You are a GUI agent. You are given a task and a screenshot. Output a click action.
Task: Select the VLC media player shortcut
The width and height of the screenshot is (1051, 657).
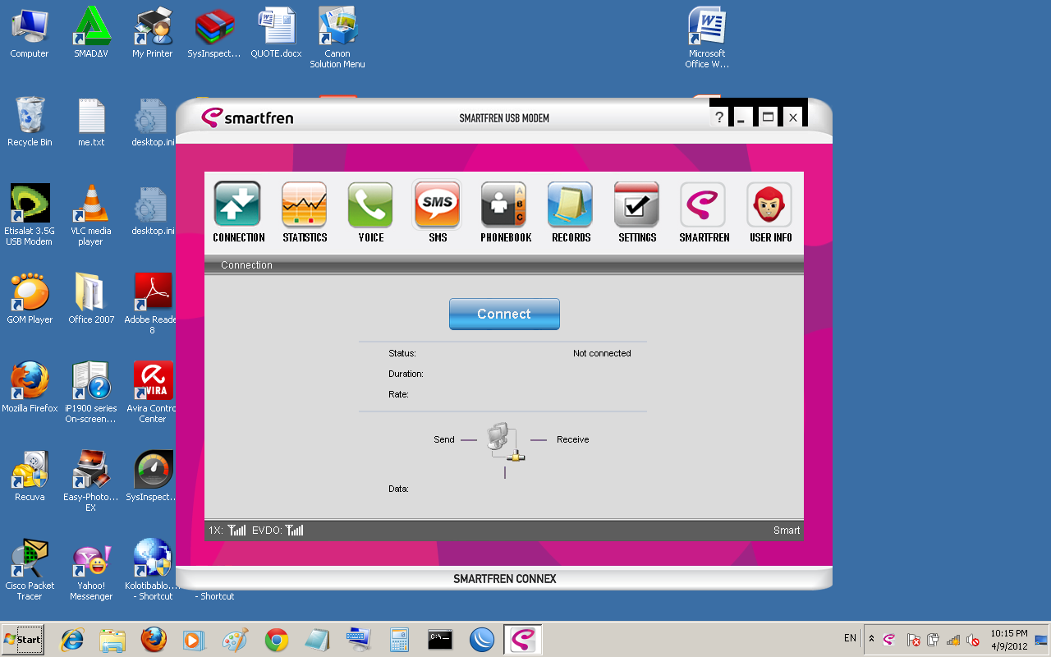(x=91, y=215)
